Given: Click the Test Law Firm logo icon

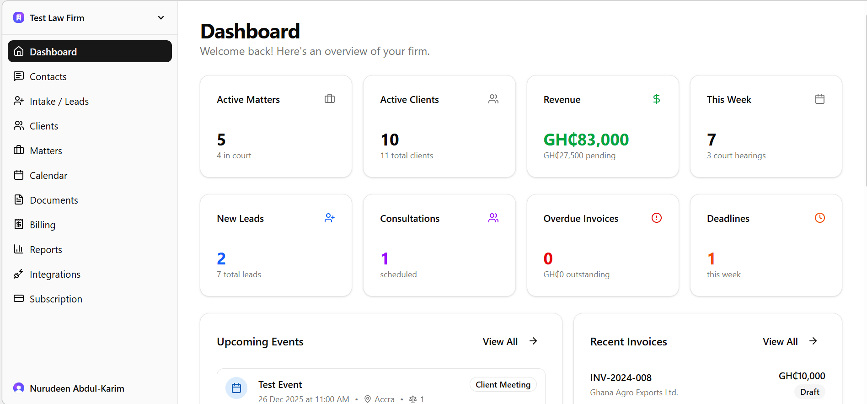Looking at the screenshot, I should click(x=19, y=18).
